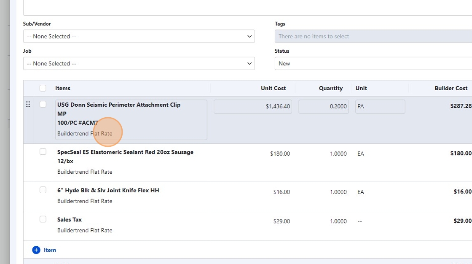Enable the Sales Tax row checkbox

[43, 219]
